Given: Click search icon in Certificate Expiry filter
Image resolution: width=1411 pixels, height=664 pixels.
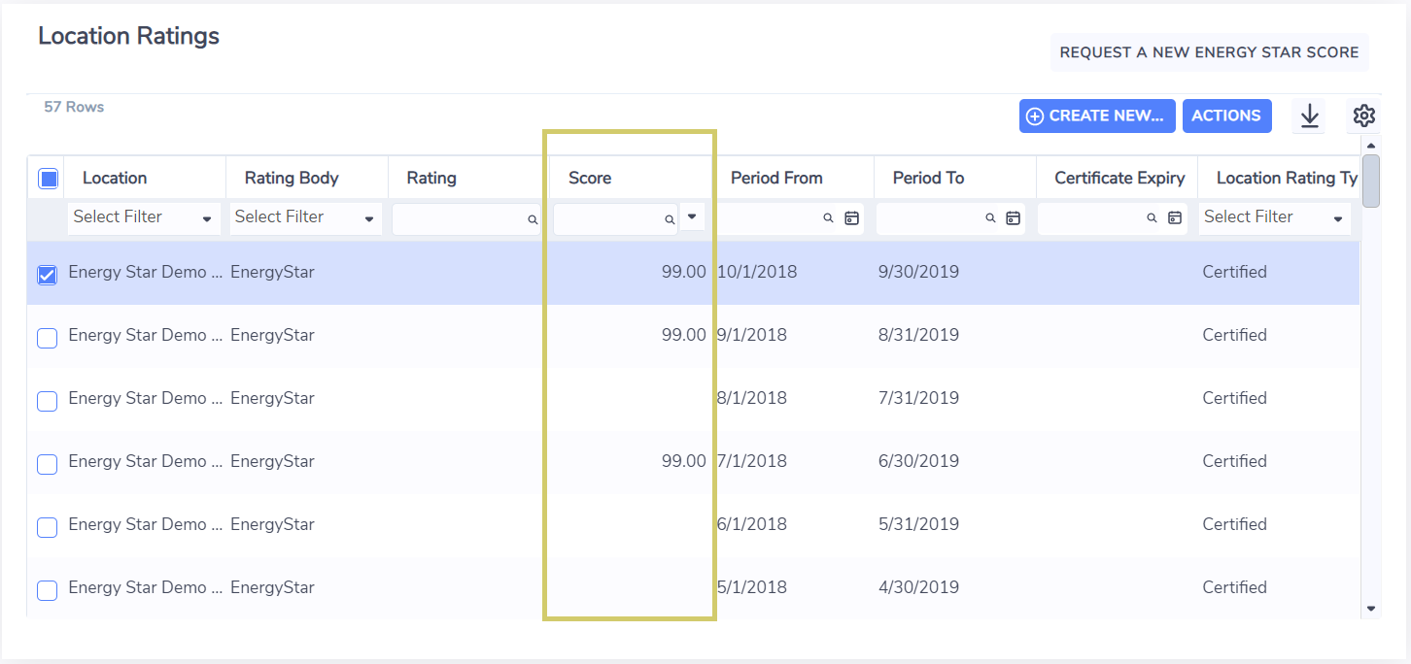Looking at the screenshot, I should click(x=1152, y=218).
